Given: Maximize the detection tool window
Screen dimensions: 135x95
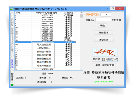Looking at the screenshot, I should [x=113, y=8].
